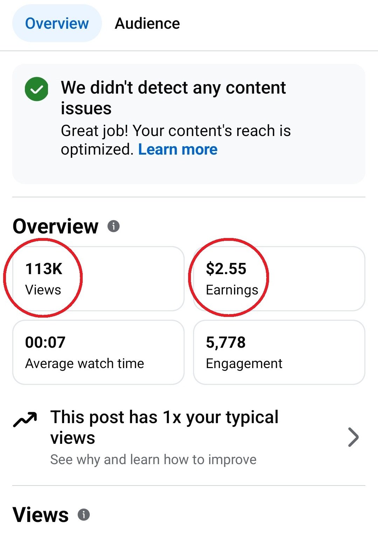Tap the 5,778 engagement number
Screen dimensions: 378x536
(x=226, y=342)
